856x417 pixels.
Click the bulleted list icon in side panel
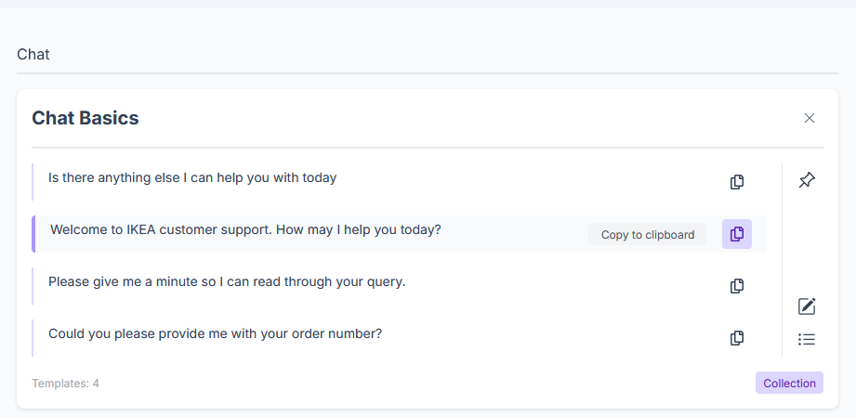tap(807, 340)
